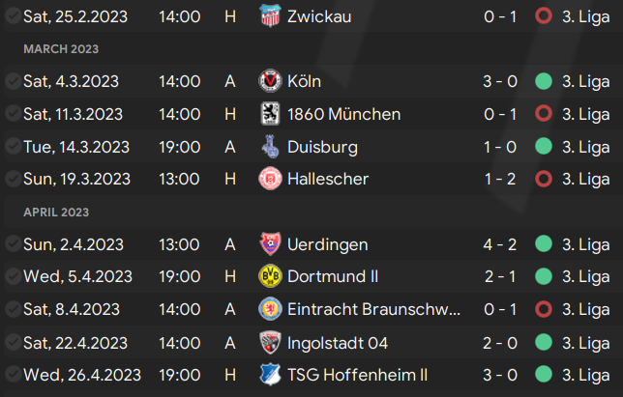Click the green win indicator for Ingolstadt 04
This screenshot has width=623, height=397.
click(x=544, y=342)
